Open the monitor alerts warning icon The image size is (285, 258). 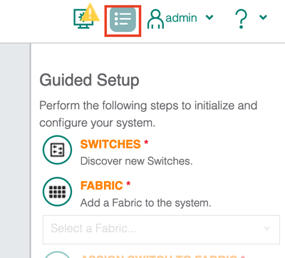pos(86,16)
